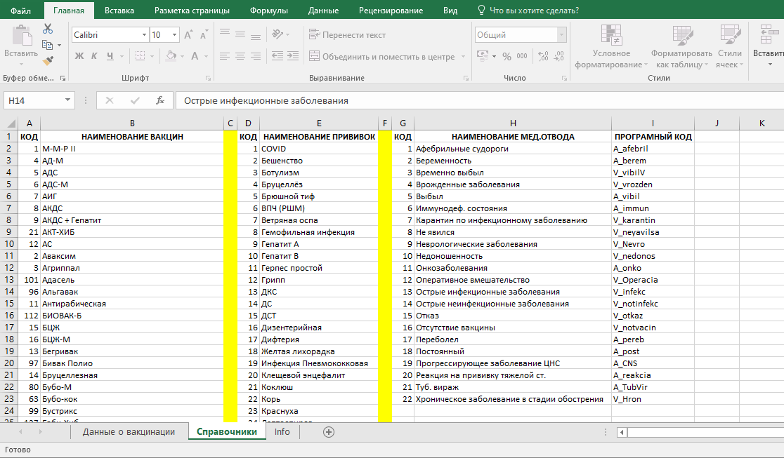Toggle Italic formatting (К)
The image size is (784, 458).
pyautogui.click(x=94, y=56)
